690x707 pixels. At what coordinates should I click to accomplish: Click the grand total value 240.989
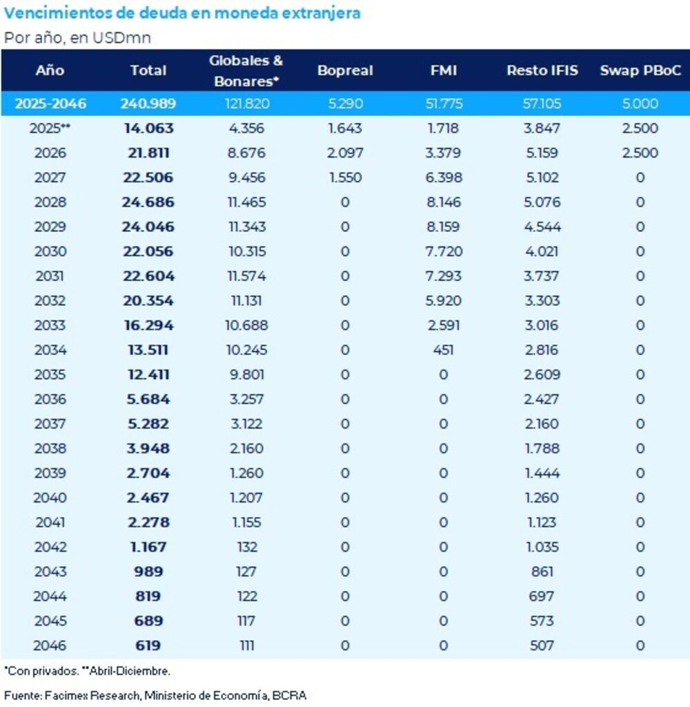point(148,104)
